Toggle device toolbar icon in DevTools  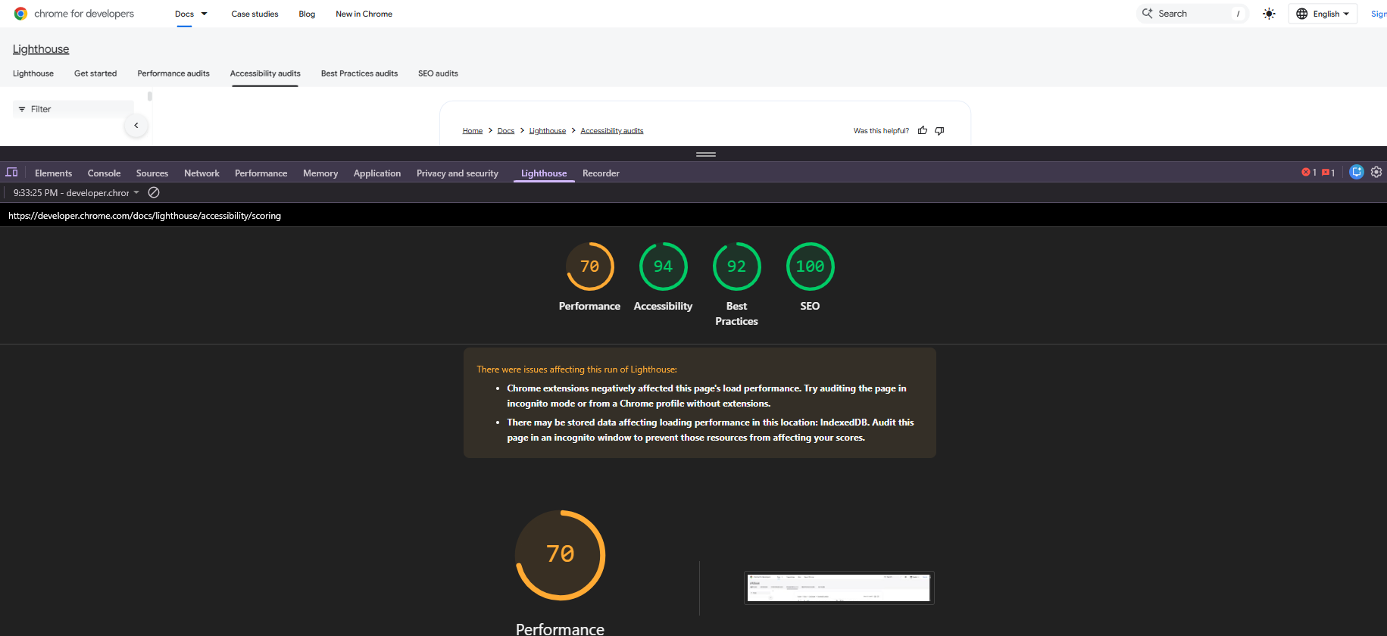point(11,172)
